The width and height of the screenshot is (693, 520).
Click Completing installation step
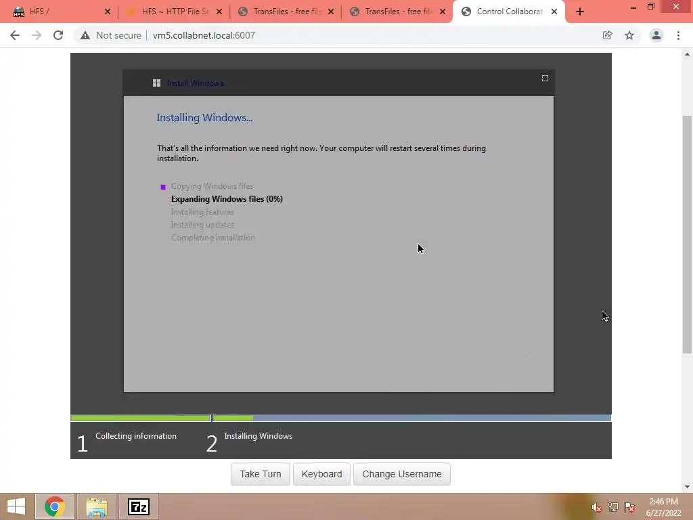pyautogui.click(x=213, y=238)
